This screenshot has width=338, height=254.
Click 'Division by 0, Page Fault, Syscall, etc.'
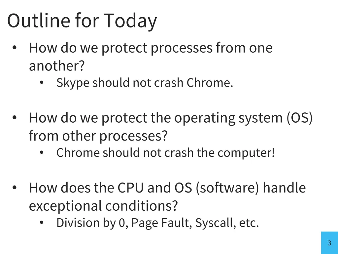click(157, 223)
